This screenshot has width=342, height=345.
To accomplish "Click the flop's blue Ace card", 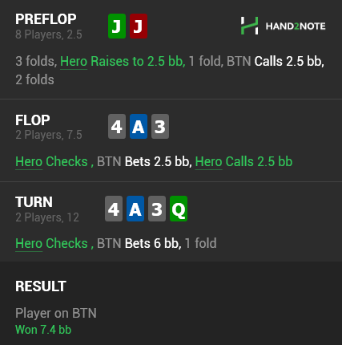I will point(139,127).
